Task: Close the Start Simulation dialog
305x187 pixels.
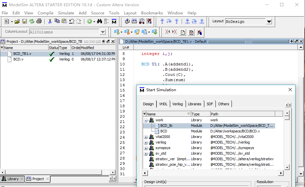Action: click(290, 90)
